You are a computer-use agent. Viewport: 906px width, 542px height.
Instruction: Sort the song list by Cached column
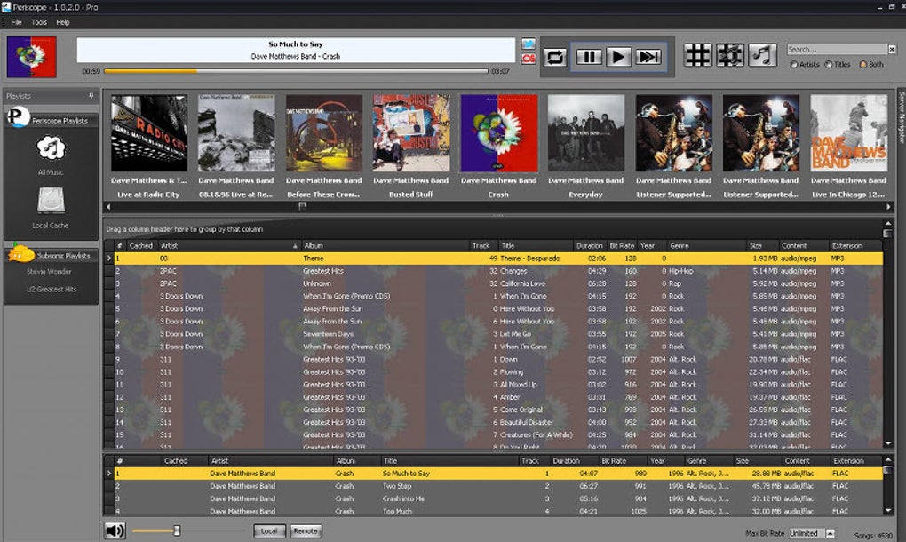pos(141,245)
